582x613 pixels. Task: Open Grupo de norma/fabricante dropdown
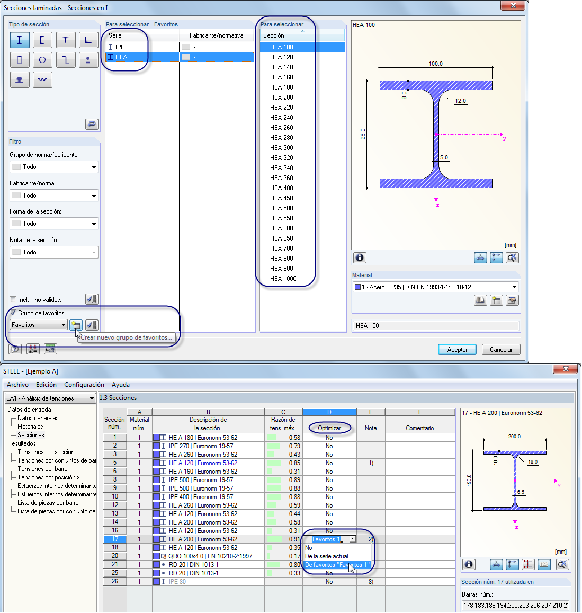[54, 167]
